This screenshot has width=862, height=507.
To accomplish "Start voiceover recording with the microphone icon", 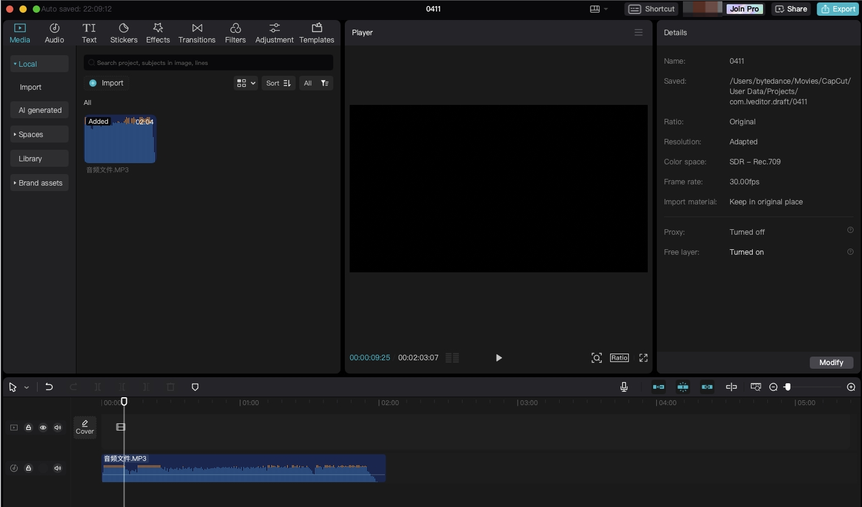I will tap(624, 387).
